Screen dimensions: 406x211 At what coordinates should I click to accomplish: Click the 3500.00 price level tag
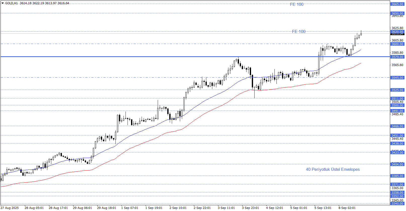point(397,105)
